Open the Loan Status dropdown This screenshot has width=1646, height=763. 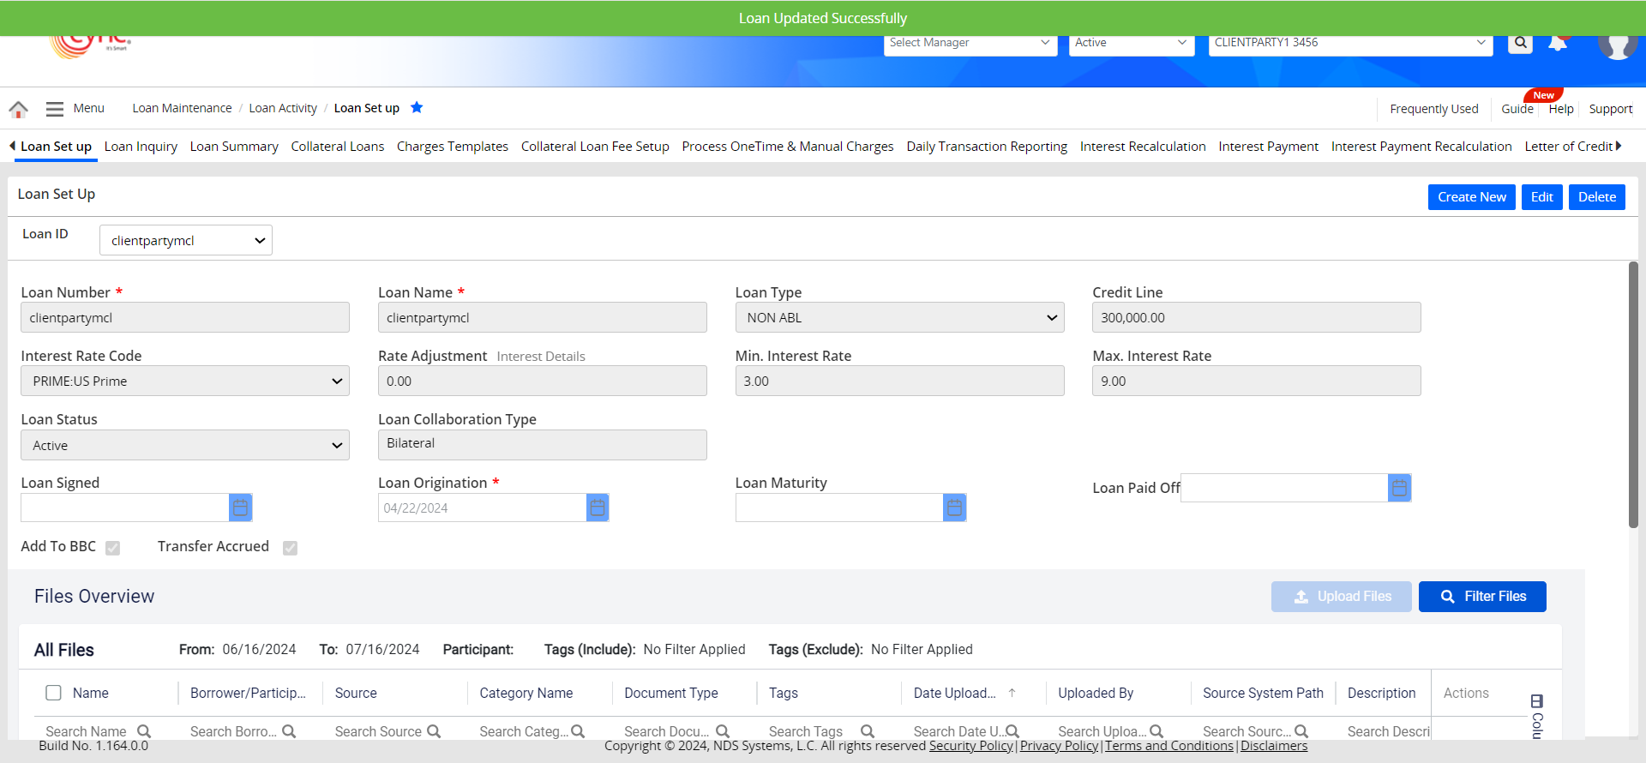185,446
